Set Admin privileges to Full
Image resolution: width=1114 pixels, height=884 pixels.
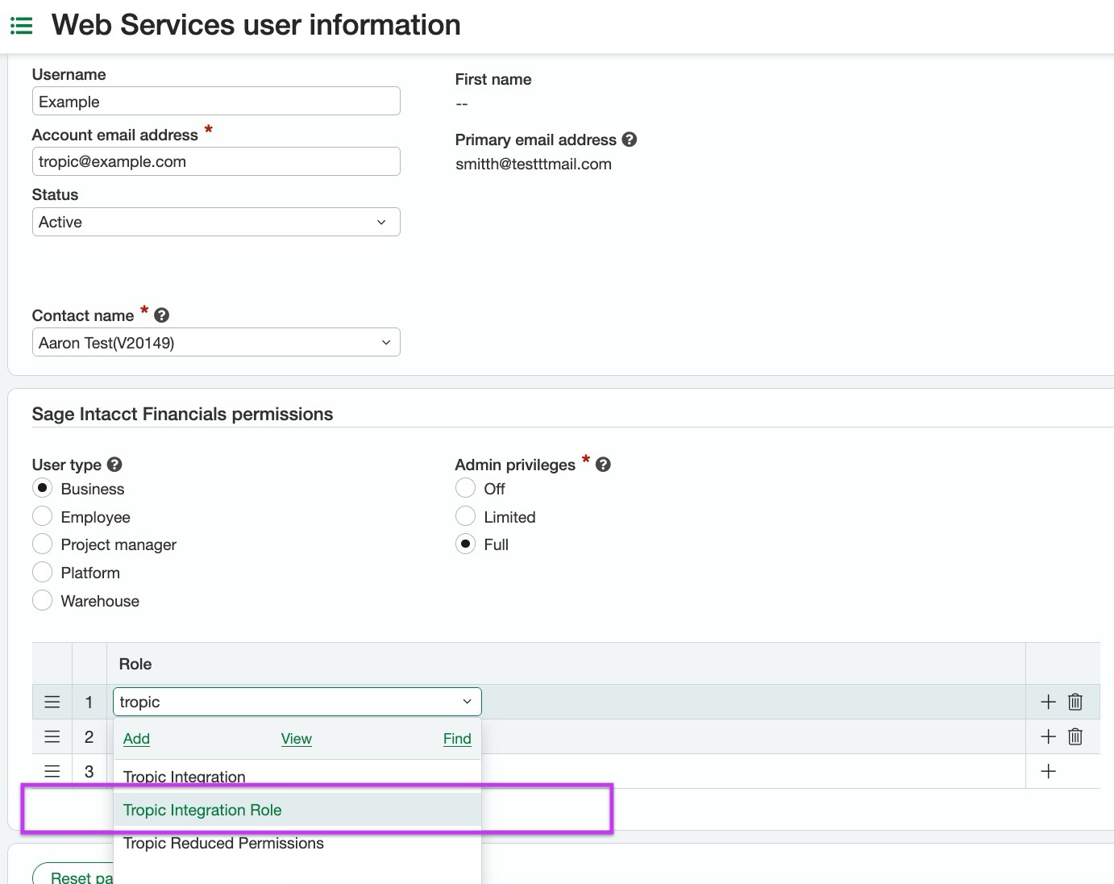tap(465, 544)
